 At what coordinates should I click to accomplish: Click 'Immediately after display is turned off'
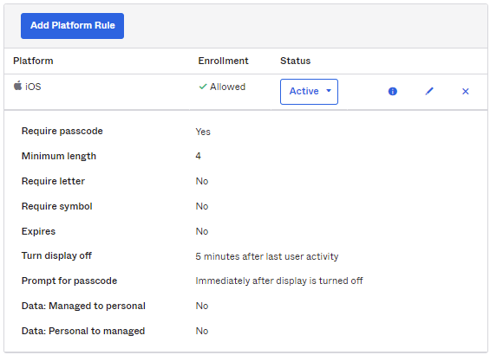[x=279, y=281]
